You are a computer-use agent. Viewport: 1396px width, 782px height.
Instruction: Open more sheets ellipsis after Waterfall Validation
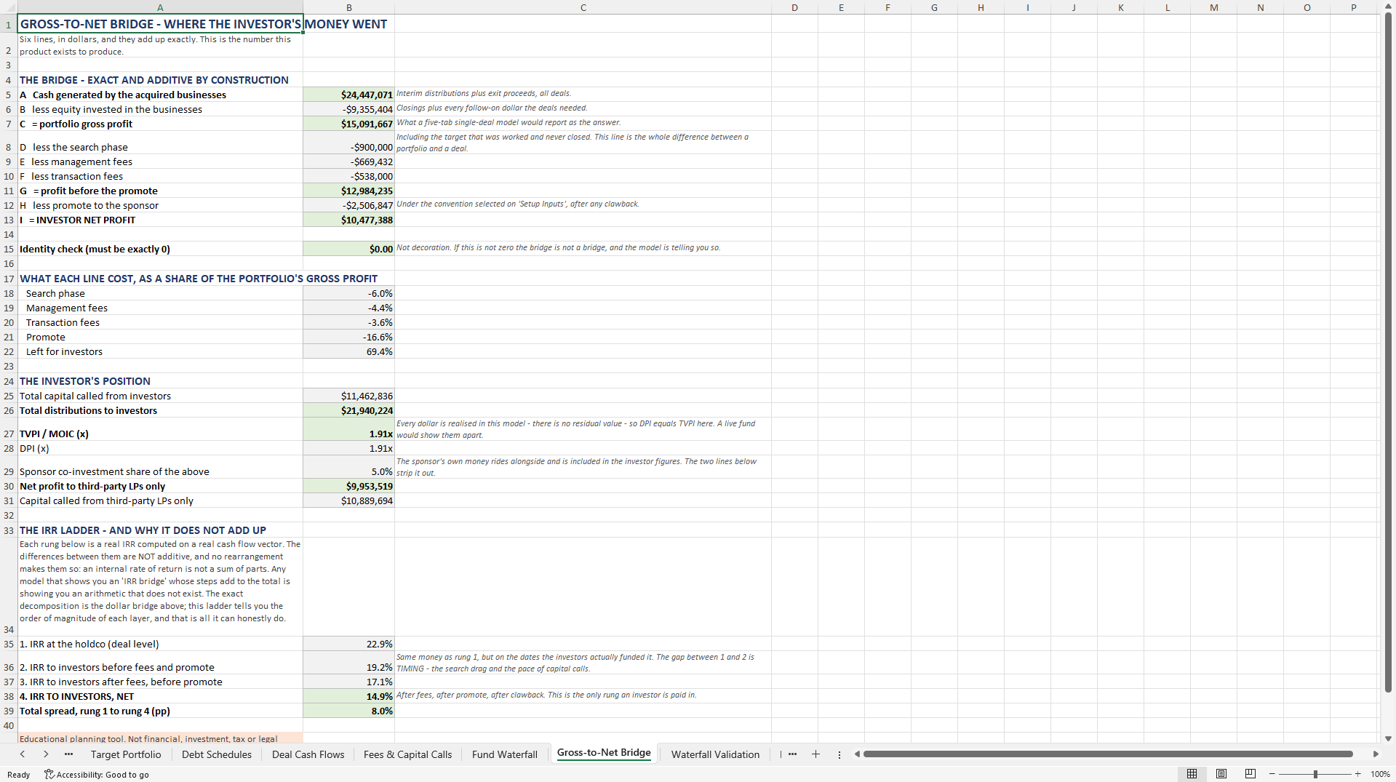pyautogui.click(x=792, y=754)
